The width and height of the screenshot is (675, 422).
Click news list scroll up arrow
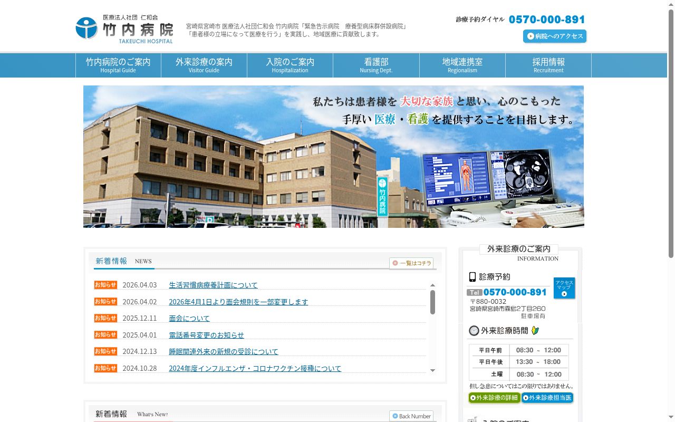[x=433, y=285]
